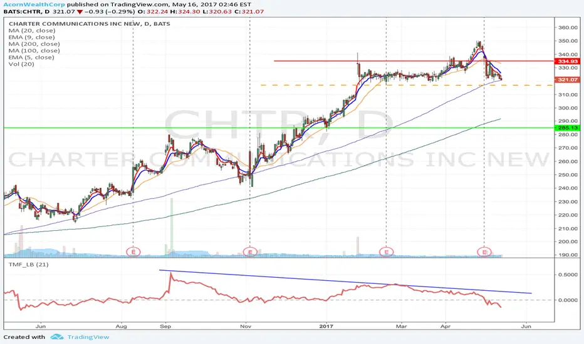Click the MA (200, close) legend entry

click(34, 44)
